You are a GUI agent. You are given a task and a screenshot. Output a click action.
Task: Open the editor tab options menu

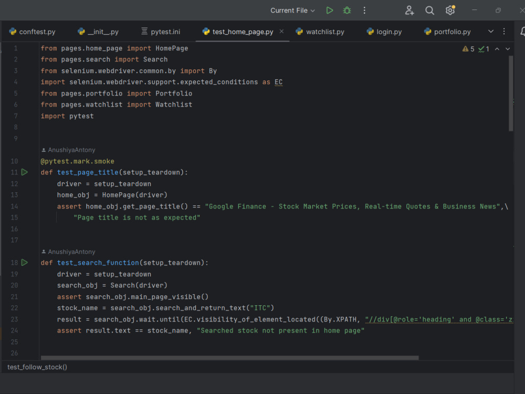504,32
